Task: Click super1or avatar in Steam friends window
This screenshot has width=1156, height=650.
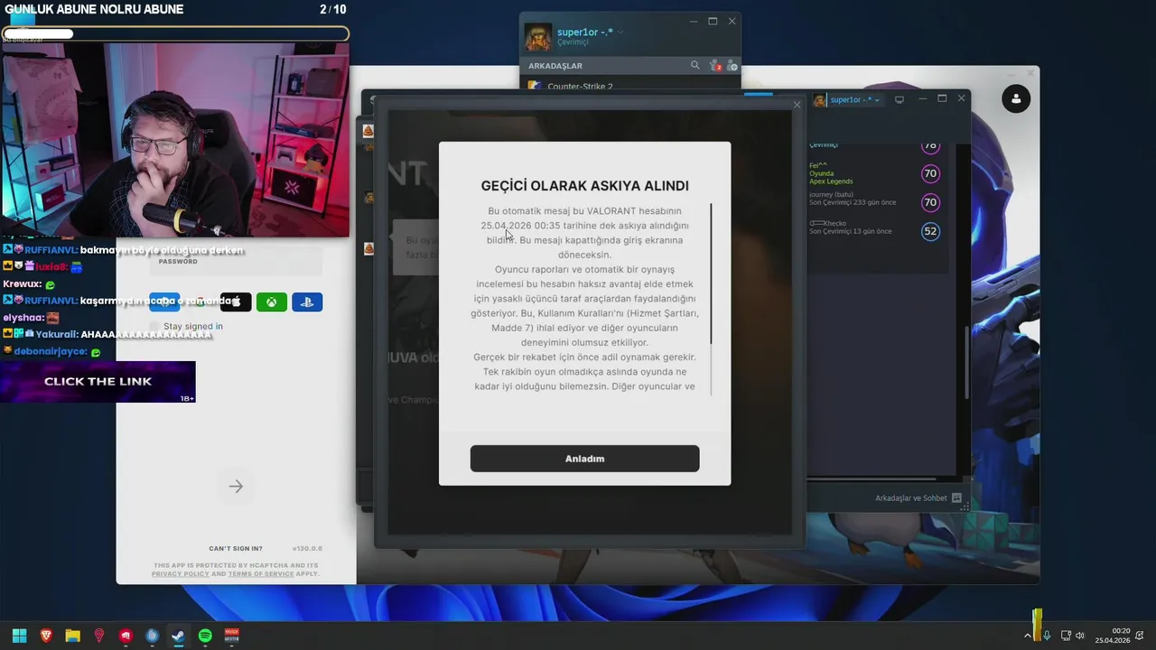Action: point(538,37)
